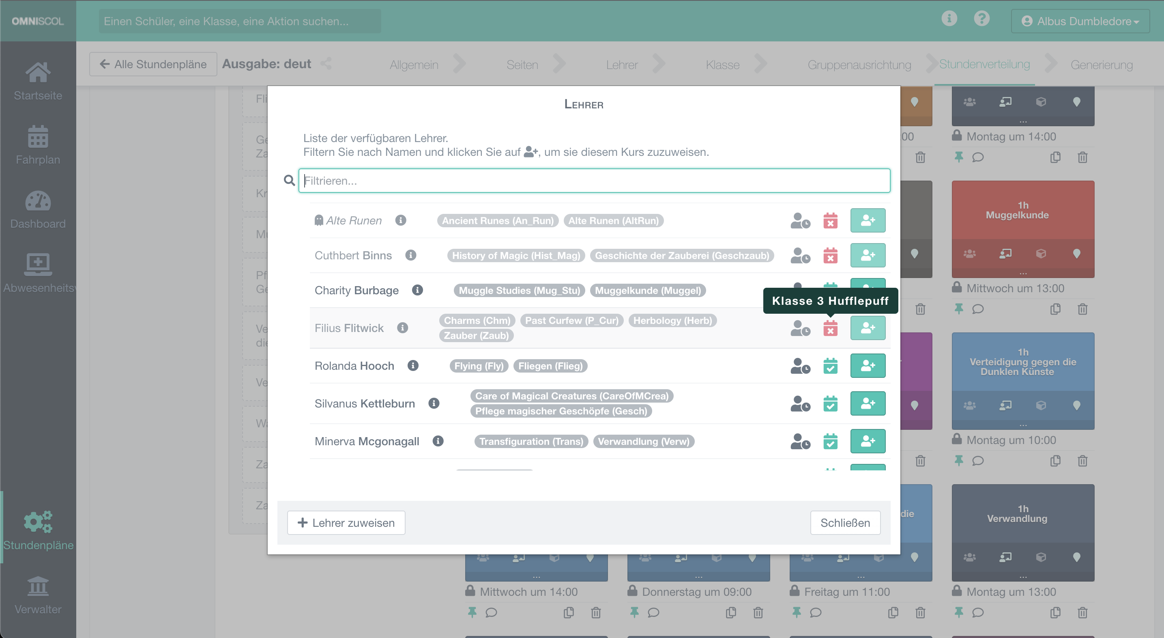Expand the dots on the Muggelkunde card
Screen dimensions: 1164x638
click(1023, 273)
